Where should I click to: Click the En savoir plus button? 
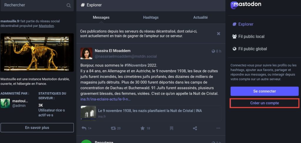tap(37, 127)
